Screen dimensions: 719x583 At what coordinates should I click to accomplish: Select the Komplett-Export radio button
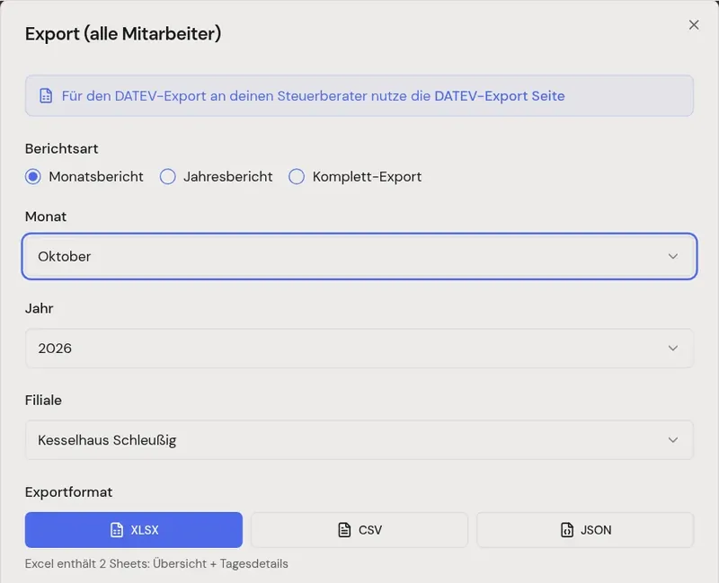297,176
